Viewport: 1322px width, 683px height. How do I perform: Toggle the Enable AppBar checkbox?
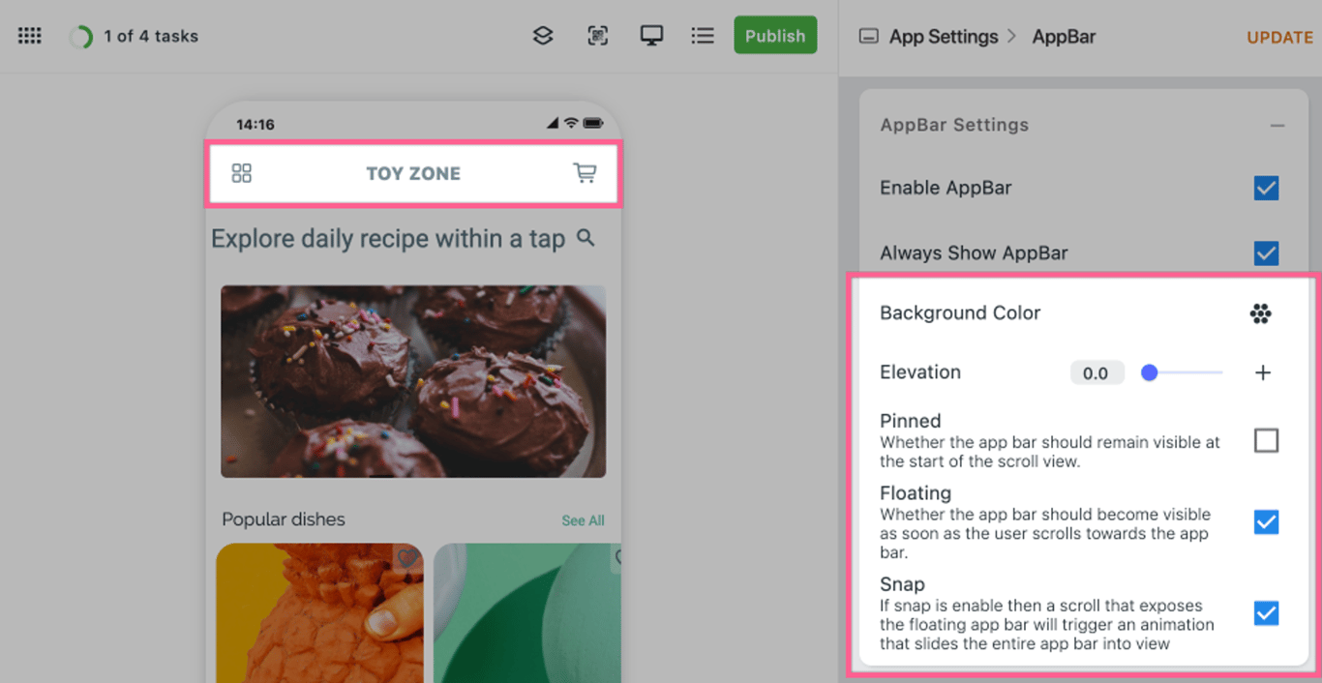(1266, 188)
